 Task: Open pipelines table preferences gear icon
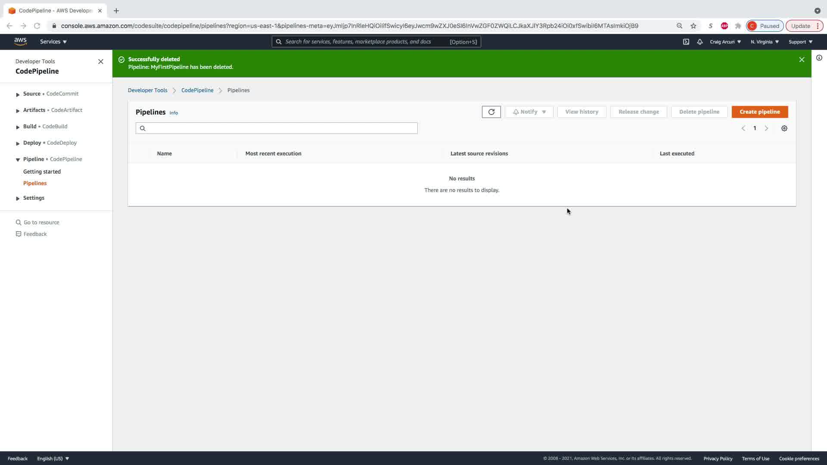coord(784,128)
